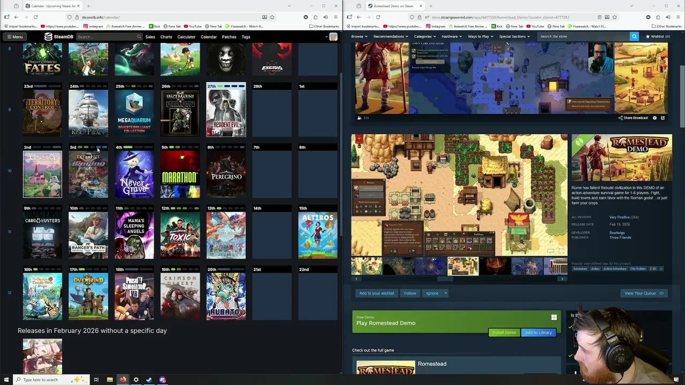Bookmark the SteamDB calendar page with star
This screenshot has height=385, width=685.
pos(272,17)
